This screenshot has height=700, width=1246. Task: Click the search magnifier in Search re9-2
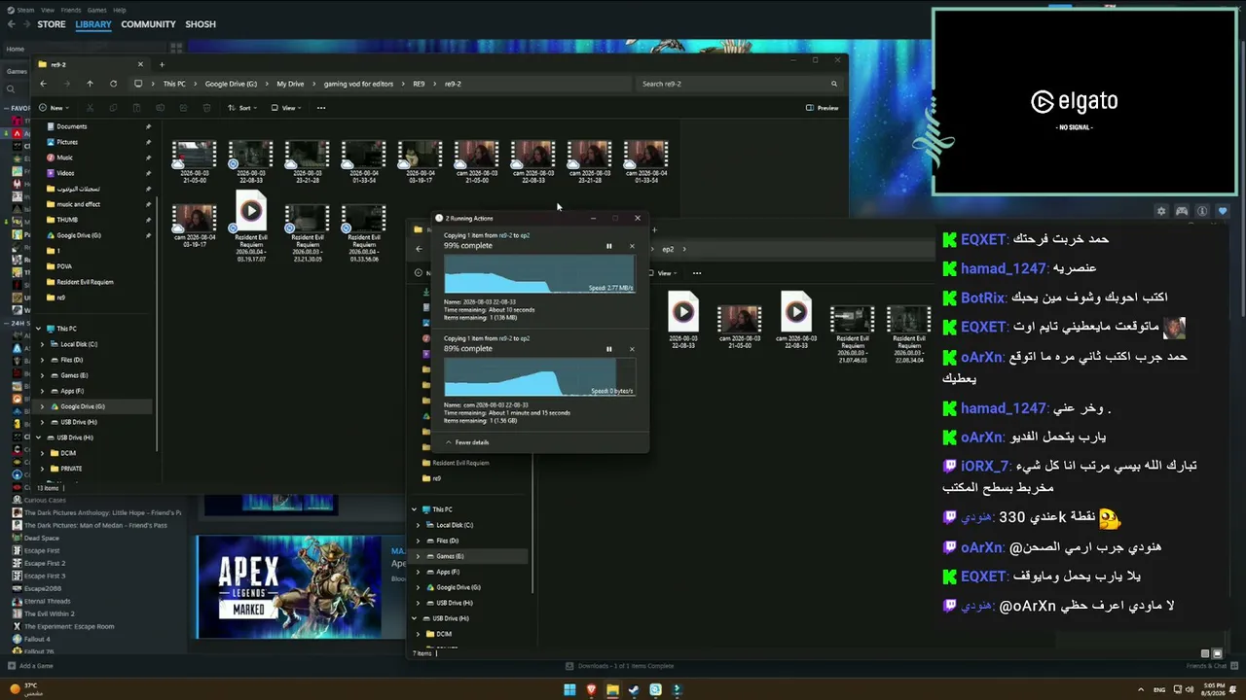(834, 84)
